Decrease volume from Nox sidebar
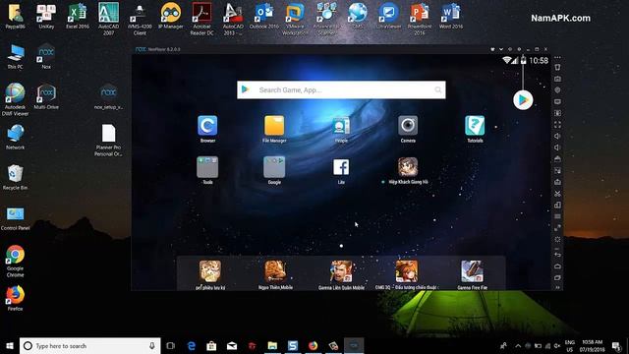This screenshot has width=629, height=354. coord(557,147)
